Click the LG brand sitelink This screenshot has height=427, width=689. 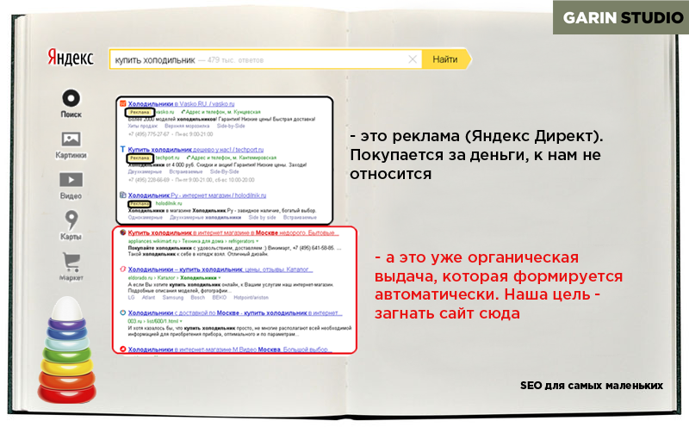[x=131, y=297]
